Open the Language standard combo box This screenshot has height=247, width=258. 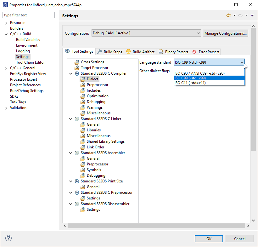209,62
